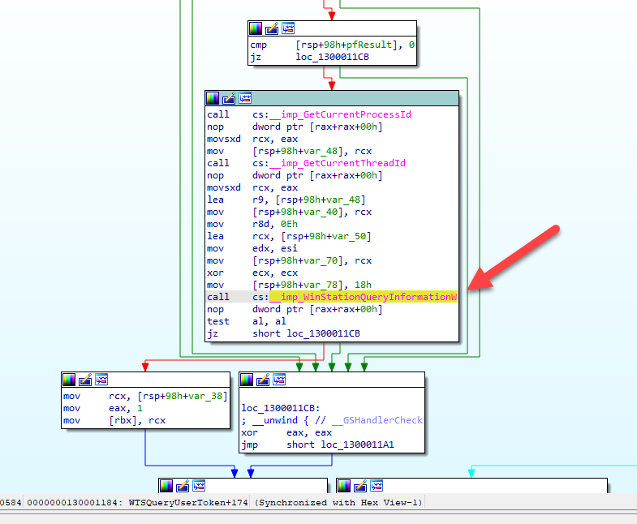Image resolution: width=637 pixels, height=524 pixels.
Task: Click pencil icon of bottom-right cut-off node
Action: [360, 486]
